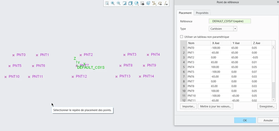
Task: Open the Saved Orientations icon
Action: pos(137,3)
